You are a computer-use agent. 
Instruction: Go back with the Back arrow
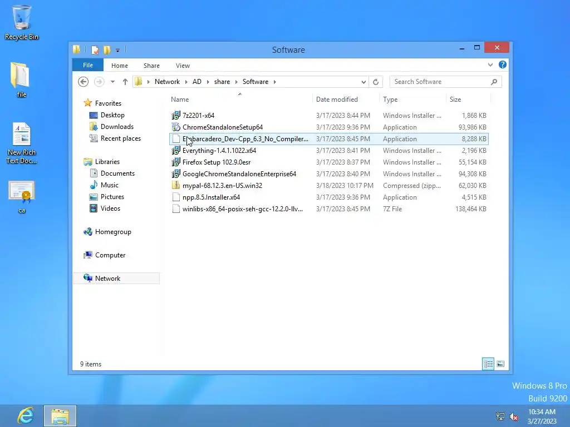click(83, 82)
